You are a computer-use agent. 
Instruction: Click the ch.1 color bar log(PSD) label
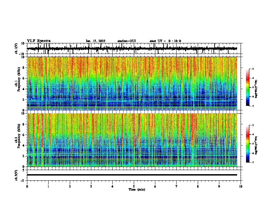click(x=256, y=89)
